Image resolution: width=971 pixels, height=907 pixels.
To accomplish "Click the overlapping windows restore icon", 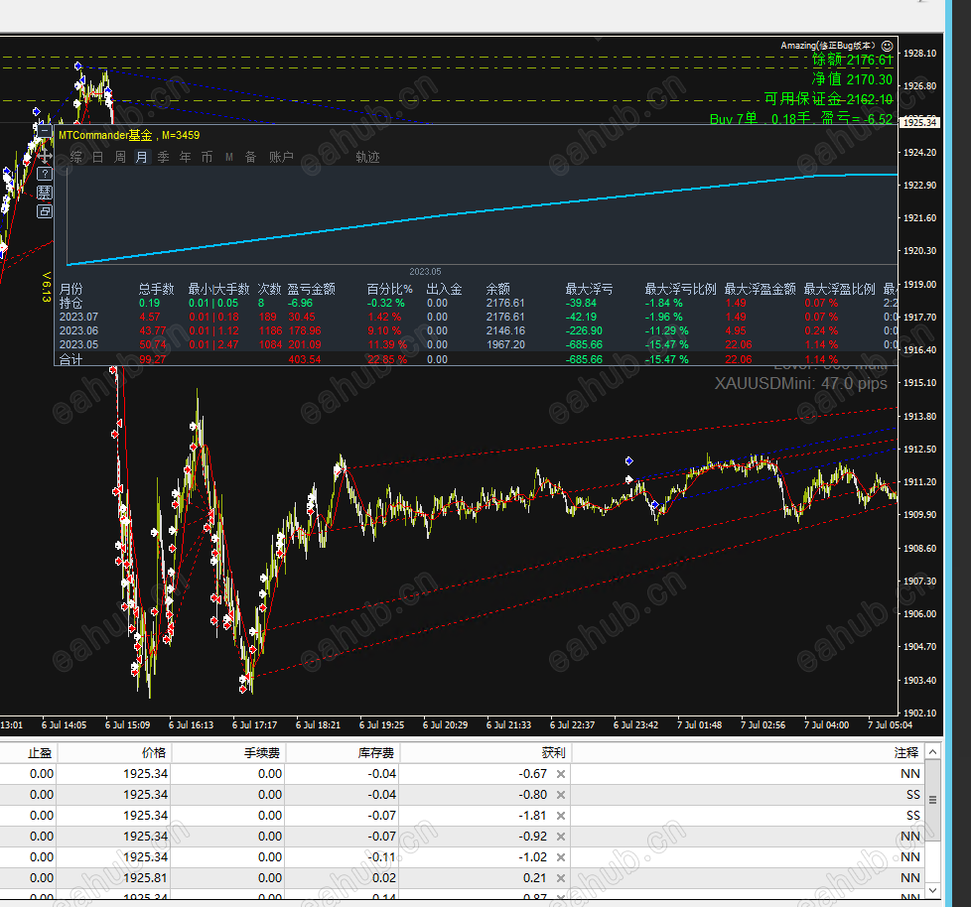I will pyautogui.click(x=45, y=211).
